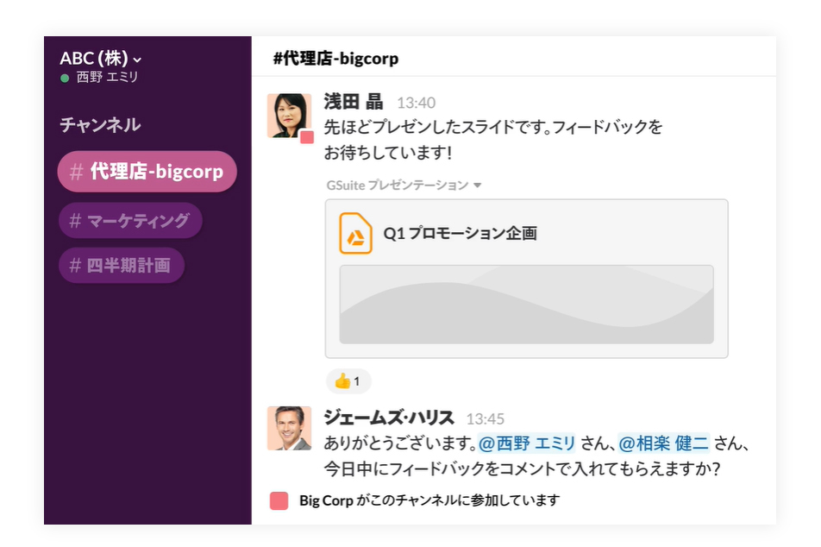Open the Q1 プロモーション企画 file title

click(461, 233)
